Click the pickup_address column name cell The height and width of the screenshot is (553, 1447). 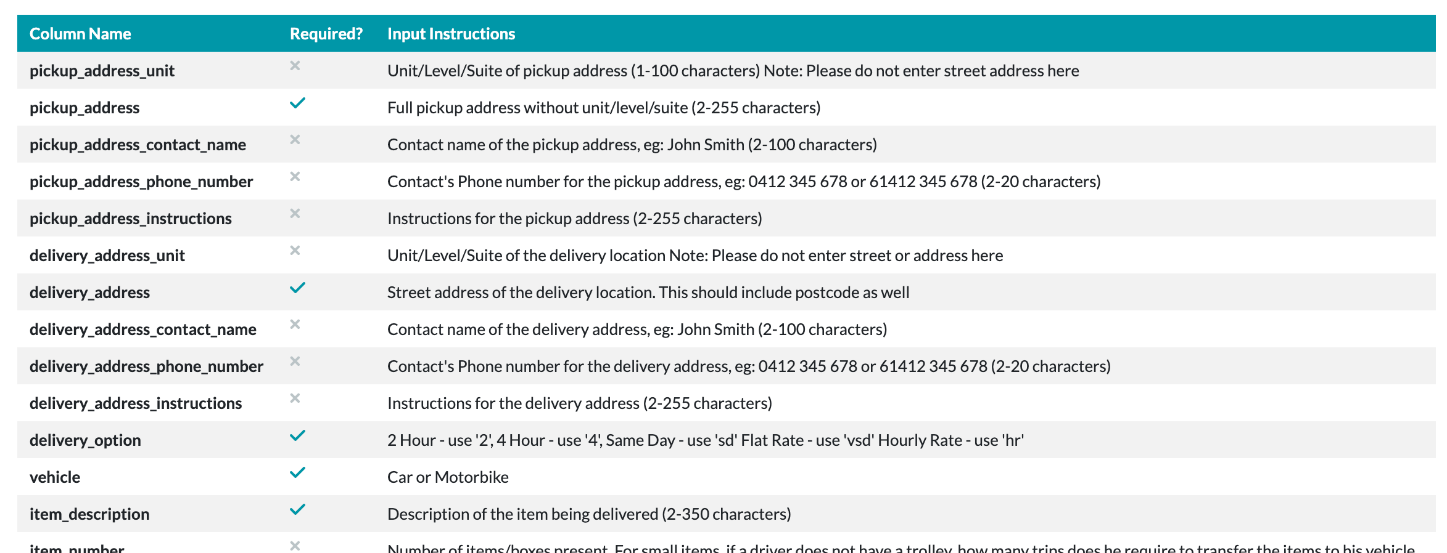[x=85, y=108]
